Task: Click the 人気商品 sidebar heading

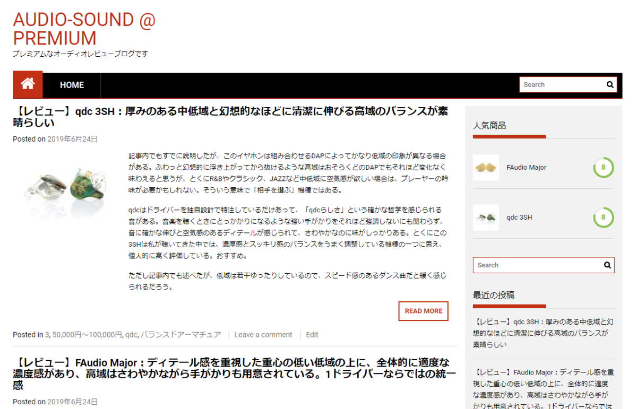Action: point(489,126)
